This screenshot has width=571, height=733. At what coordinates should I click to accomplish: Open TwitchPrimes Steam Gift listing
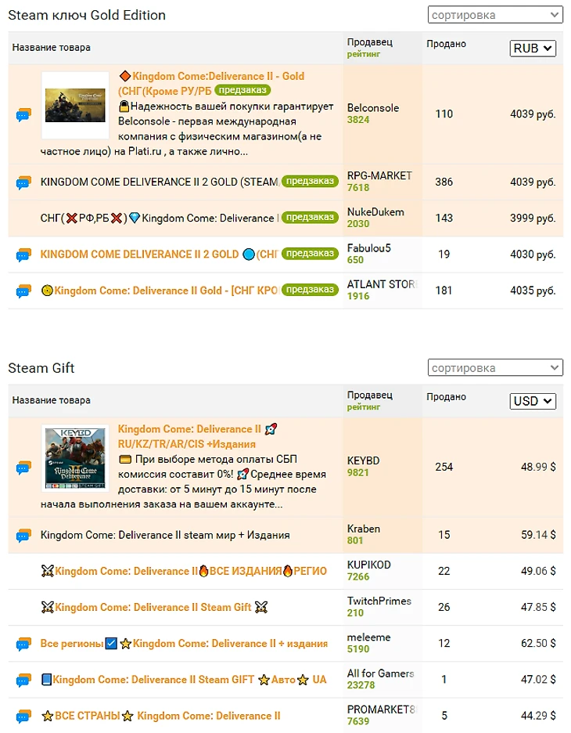coord(154,607)
